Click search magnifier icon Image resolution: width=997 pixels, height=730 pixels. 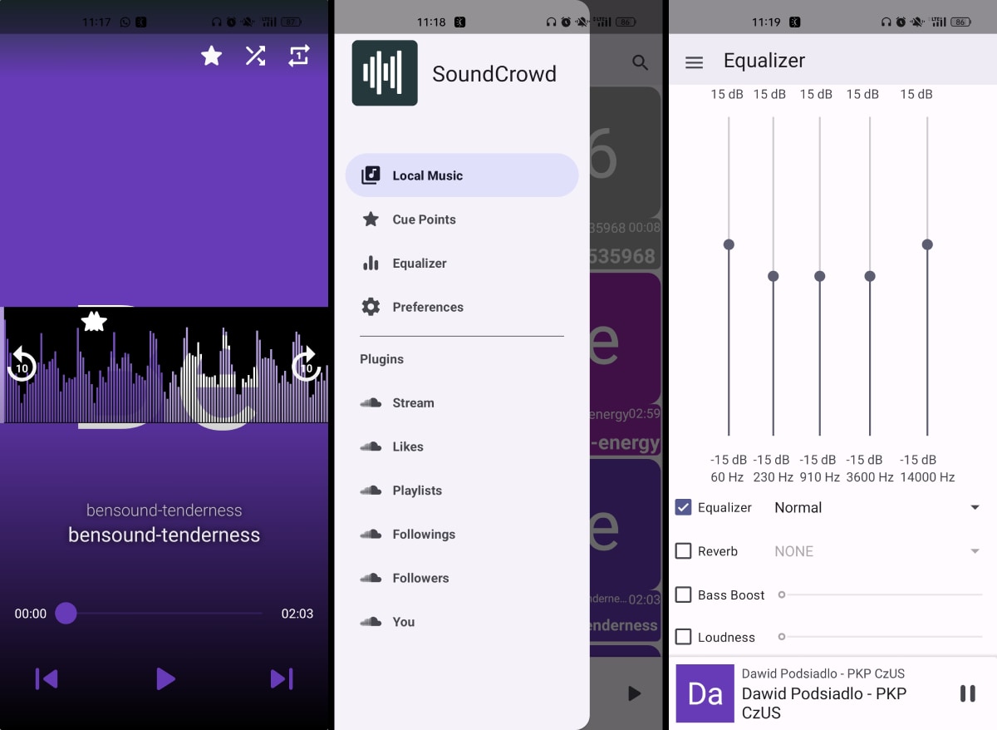point(640,62)
